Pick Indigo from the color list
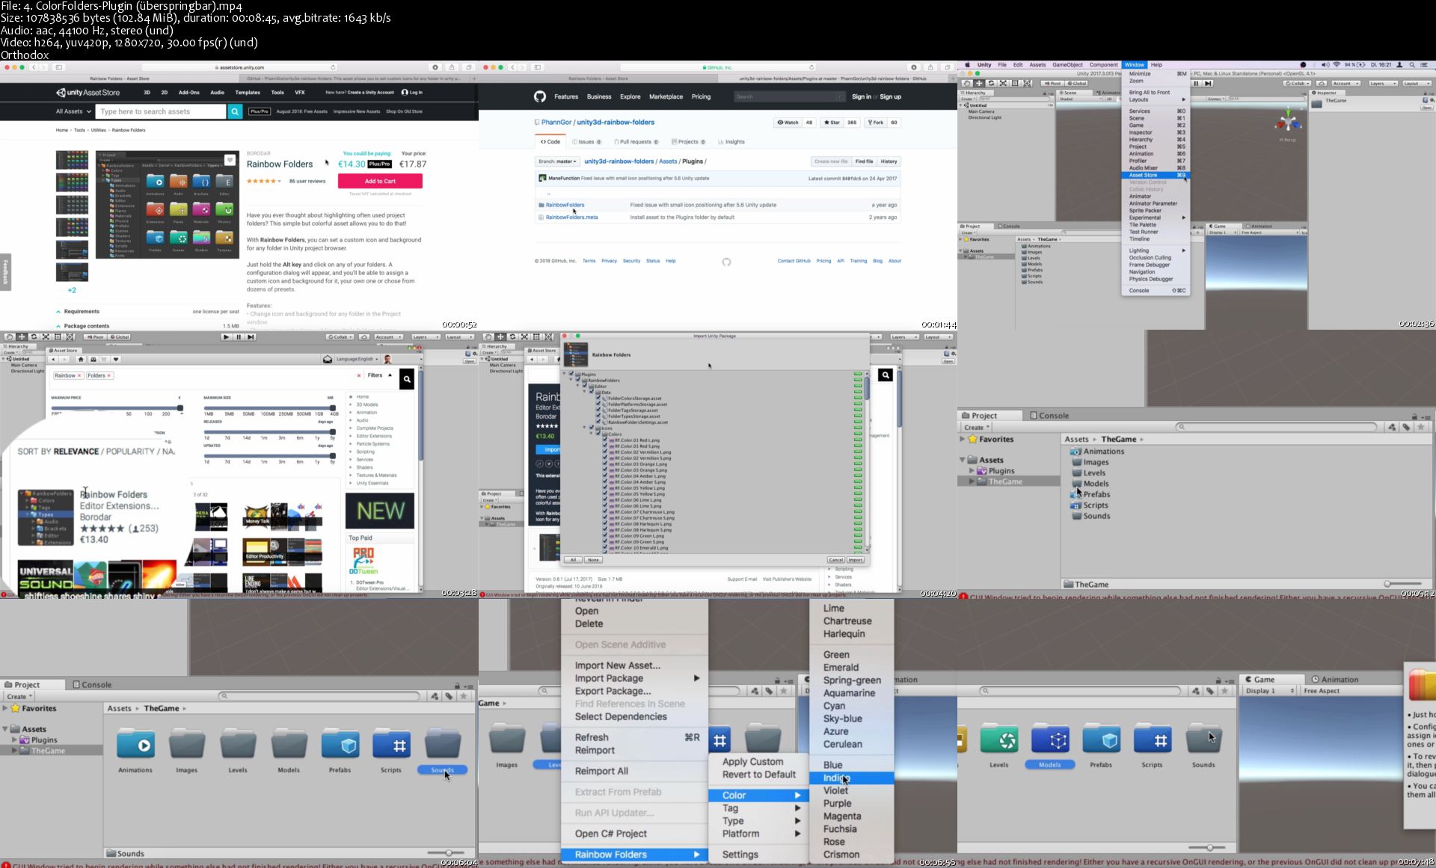1436x868 pixels. [x=851, y=778]
